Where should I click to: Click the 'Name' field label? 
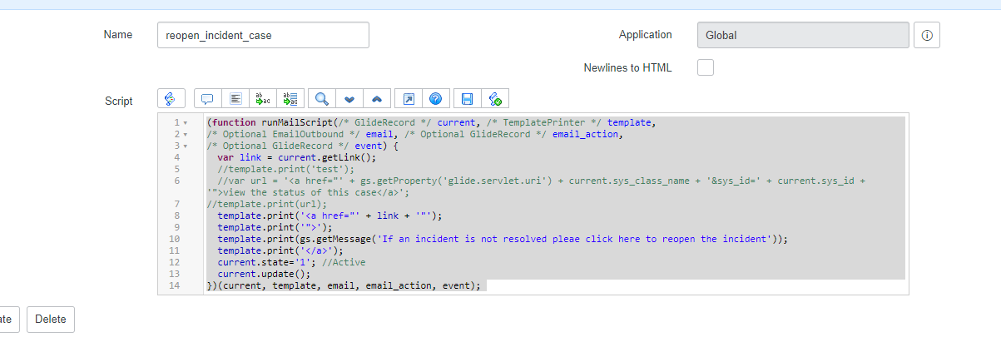(x=117, y=34)
